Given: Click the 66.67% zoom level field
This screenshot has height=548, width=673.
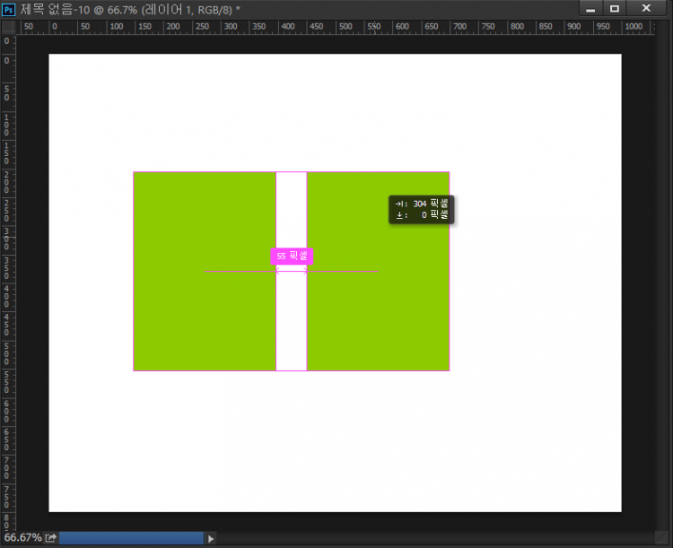Looking at the screenshot, I should (22, 538).
